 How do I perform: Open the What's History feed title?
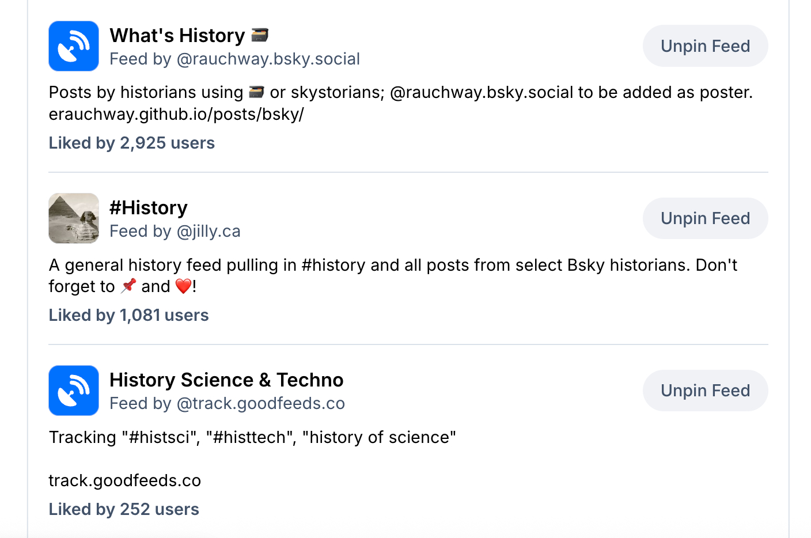(x=177, y=36)
